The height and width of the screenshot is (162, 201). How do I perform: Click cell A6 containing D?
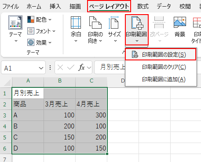[x=28, y=148]
